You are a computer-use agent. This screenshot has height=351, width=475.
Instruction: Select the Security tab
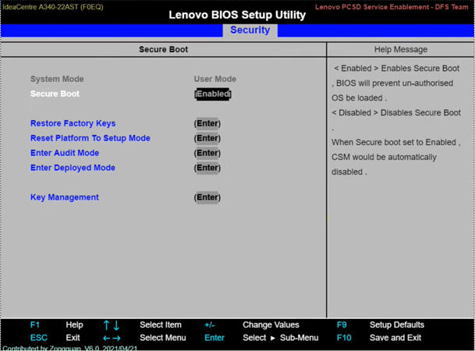point(250,30)
